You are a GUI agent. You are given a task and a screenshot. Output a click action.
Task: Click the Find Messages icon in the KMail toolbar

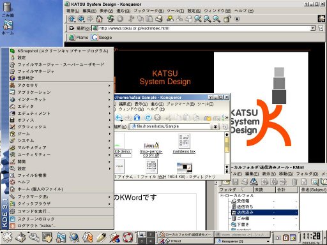tap(314, 182)
